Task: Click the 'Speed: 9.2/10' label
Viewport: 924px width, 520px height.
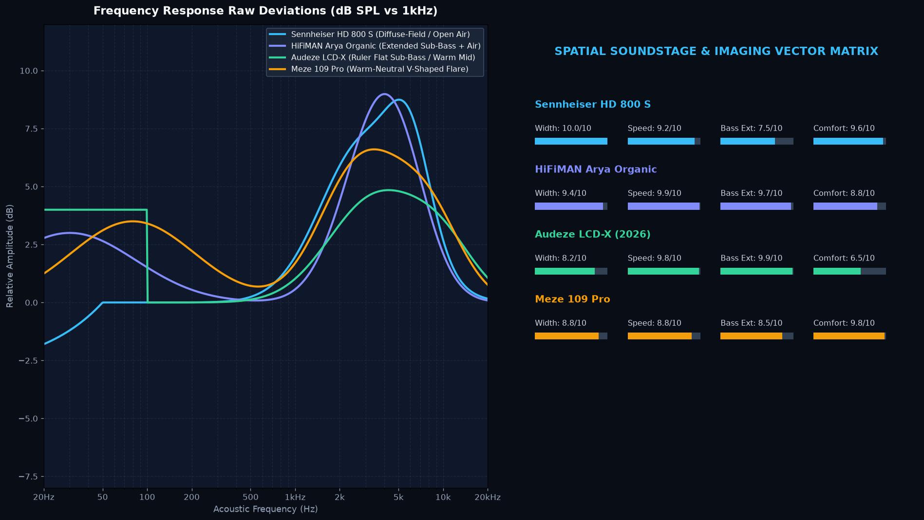Action: pos(655,129)
